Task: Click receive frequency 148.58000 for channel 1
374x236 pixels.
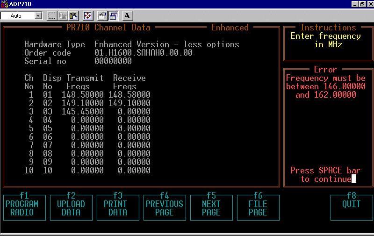Action: pos(129,95)
